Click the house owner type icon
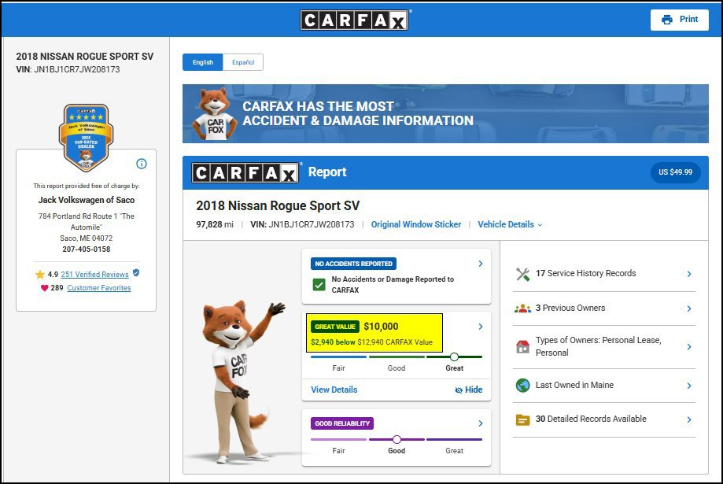Image resolution: width=723 pixels, height=484 pixels. coord(523,346)
